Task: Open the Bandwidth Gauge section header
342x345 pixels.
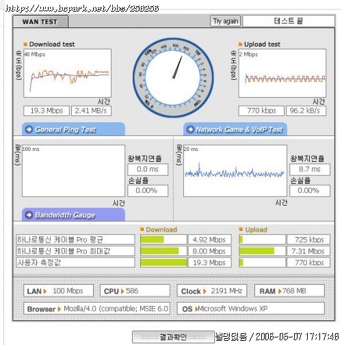Action: tap(73, 215)
